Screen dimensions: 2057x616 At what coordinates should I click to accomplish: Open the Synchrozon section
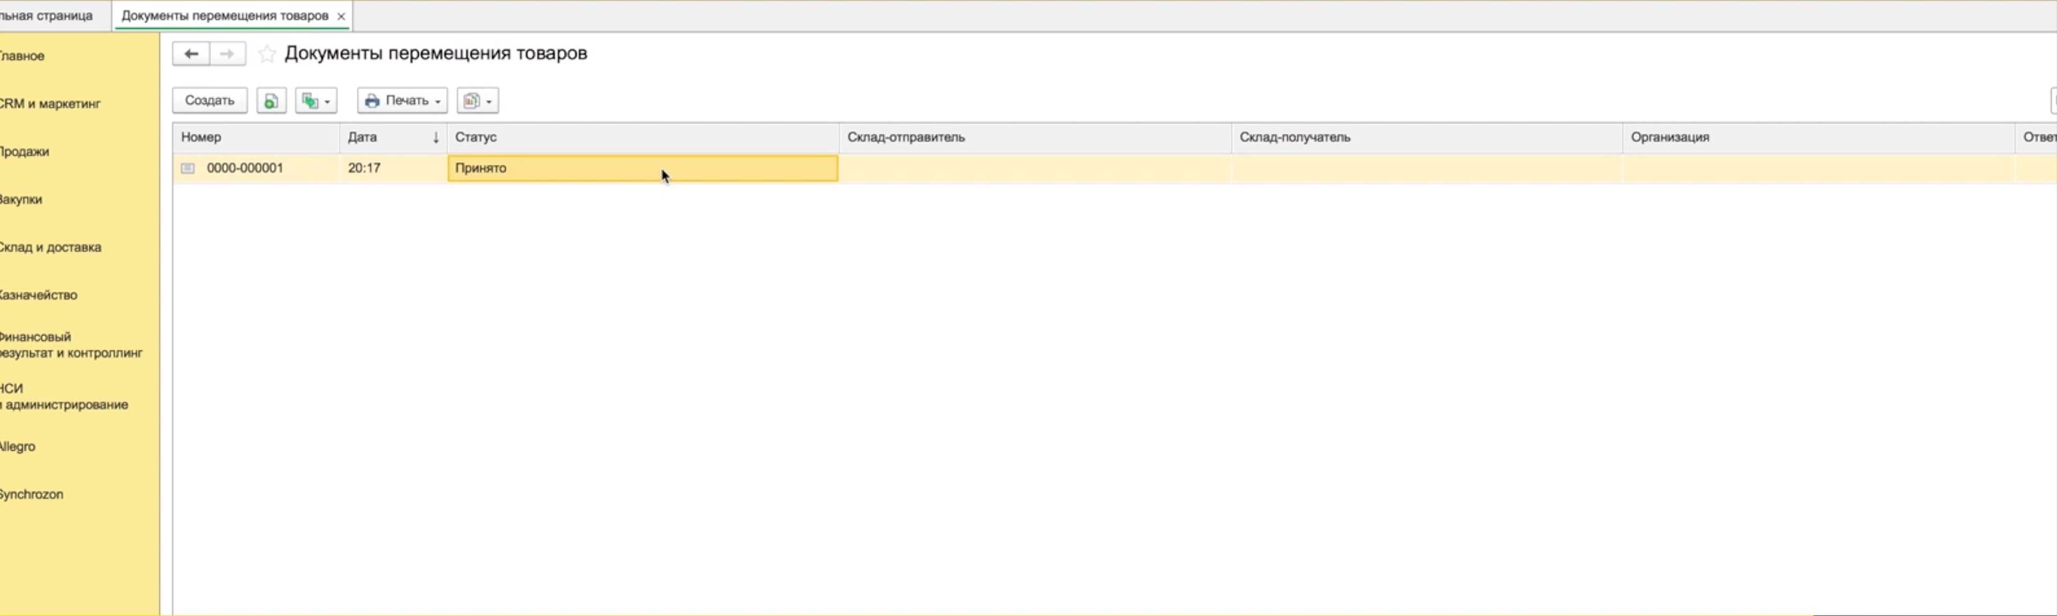32,495
